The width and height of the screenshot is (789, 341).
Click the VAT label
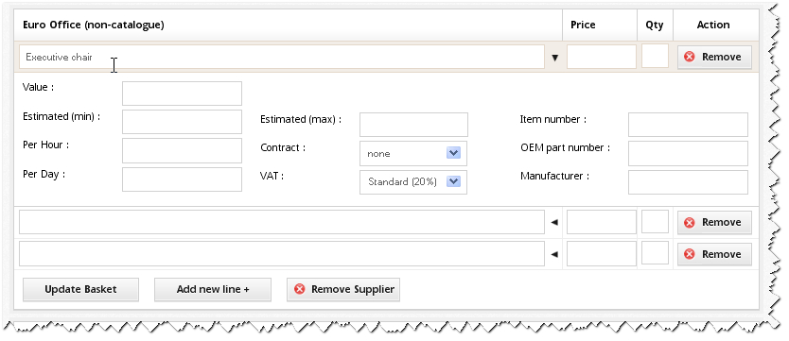(x=272, y=177)
